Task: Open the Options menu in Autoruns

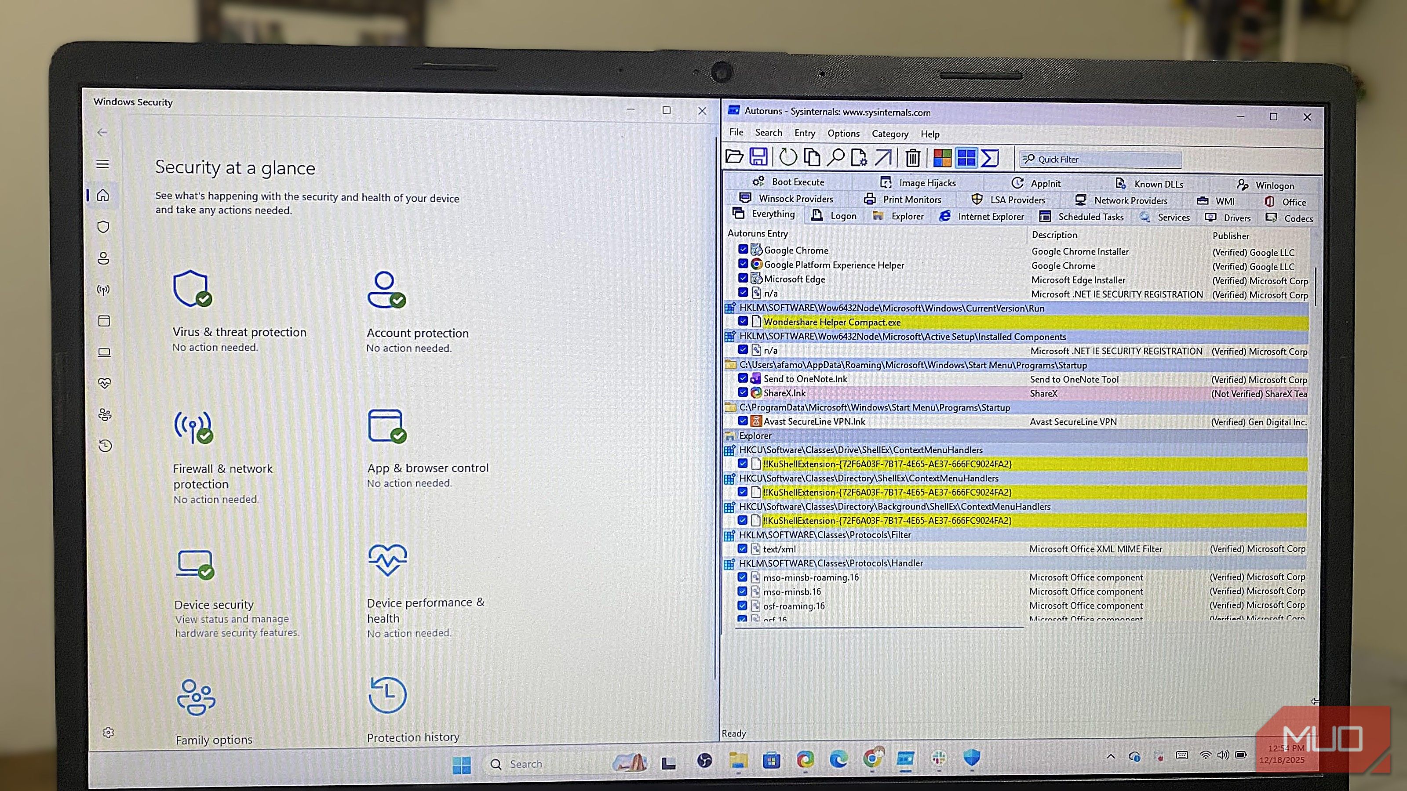Action: pos(843,134)
